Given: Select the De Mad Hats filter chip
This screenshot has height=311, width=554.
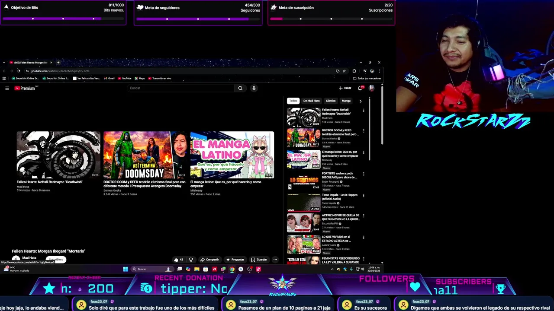Looking at the screenshot, I should (x=311, y=101).
